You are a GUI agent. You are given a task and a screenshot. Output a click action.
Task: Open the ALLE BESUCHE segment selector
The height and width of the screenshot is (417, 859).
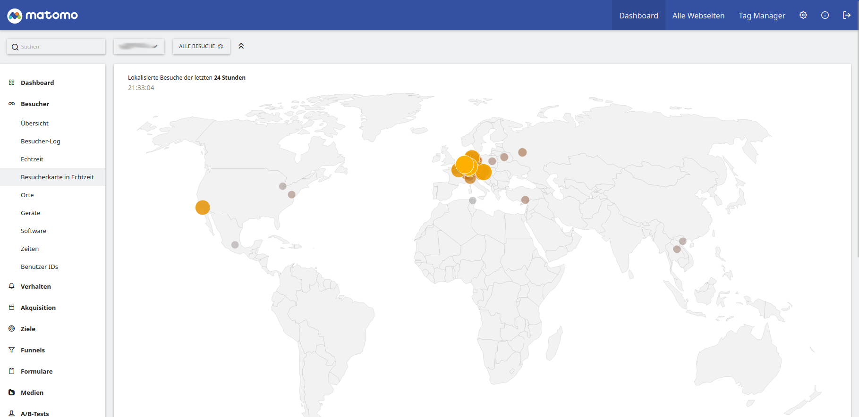(x=201, y=46)
